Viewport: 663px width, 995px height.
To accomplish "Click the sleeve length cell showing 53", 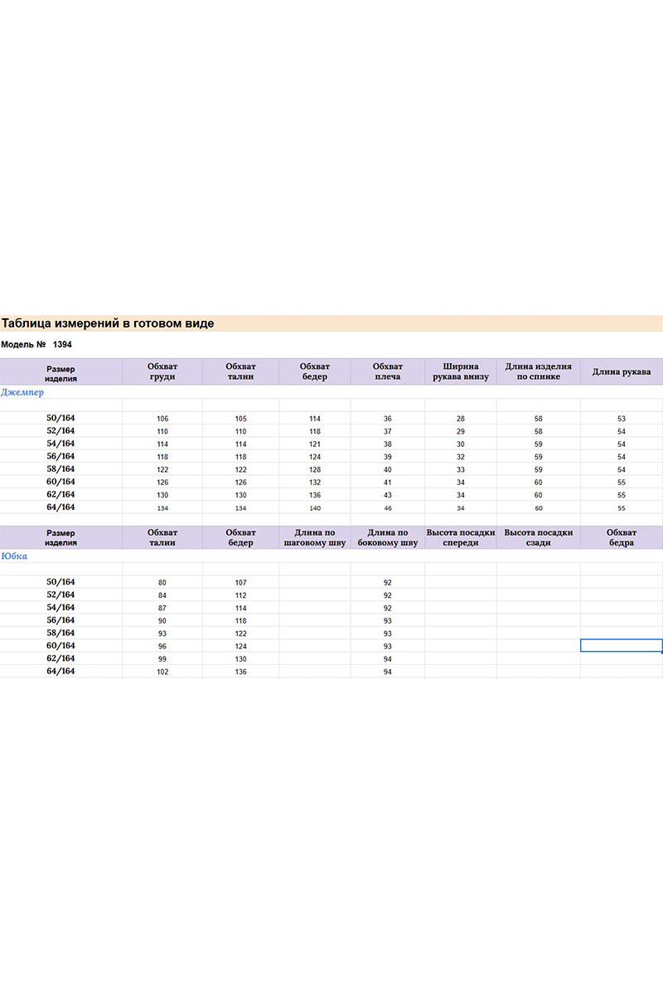I will 621,419.
